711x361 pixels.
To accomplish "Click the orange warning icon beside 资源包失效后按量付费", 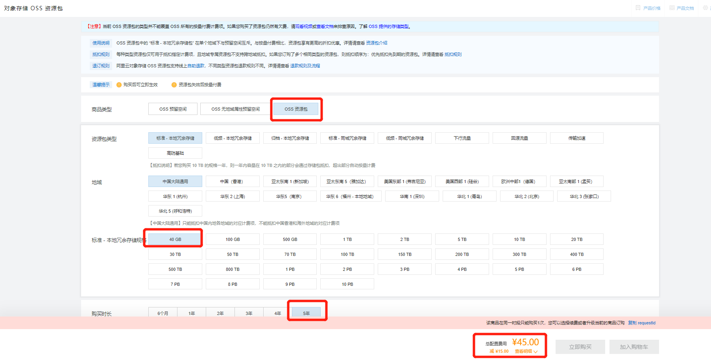I will 174,85.
